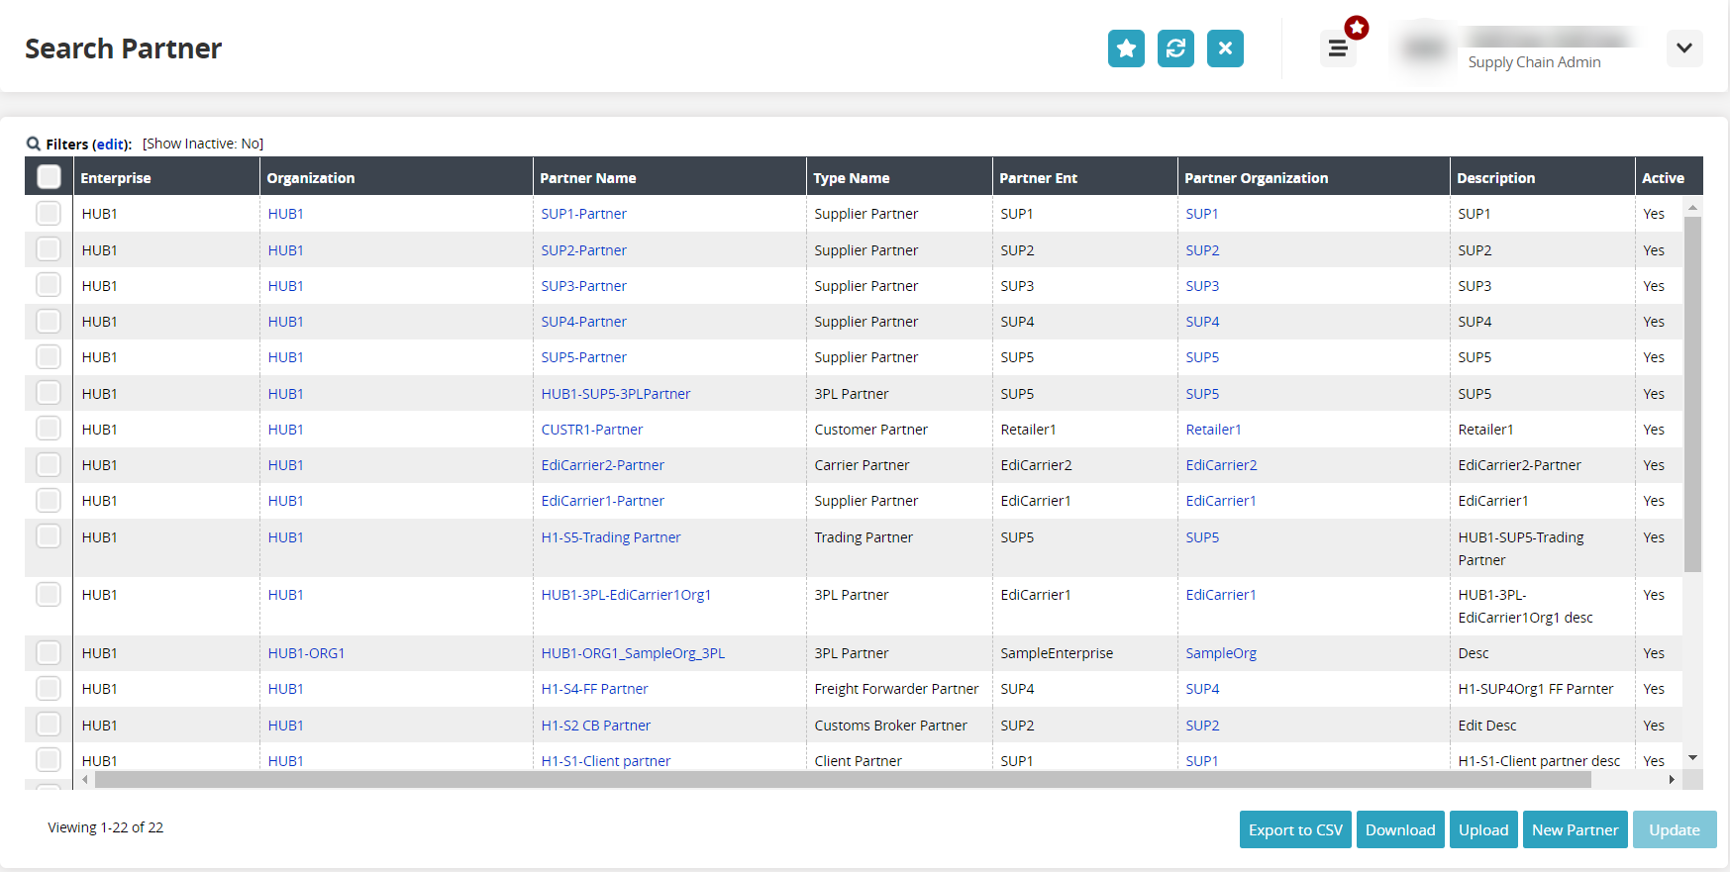Viewport: 1730px width, 872px height.
Task: Open the hamburger menu icon
Action: point(1337,48)
